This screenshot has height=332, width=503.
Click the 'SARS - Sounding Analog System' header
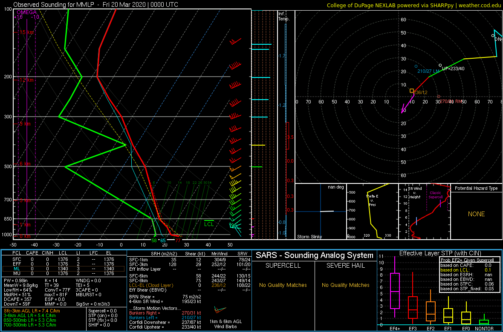click(x=315, y=255)
